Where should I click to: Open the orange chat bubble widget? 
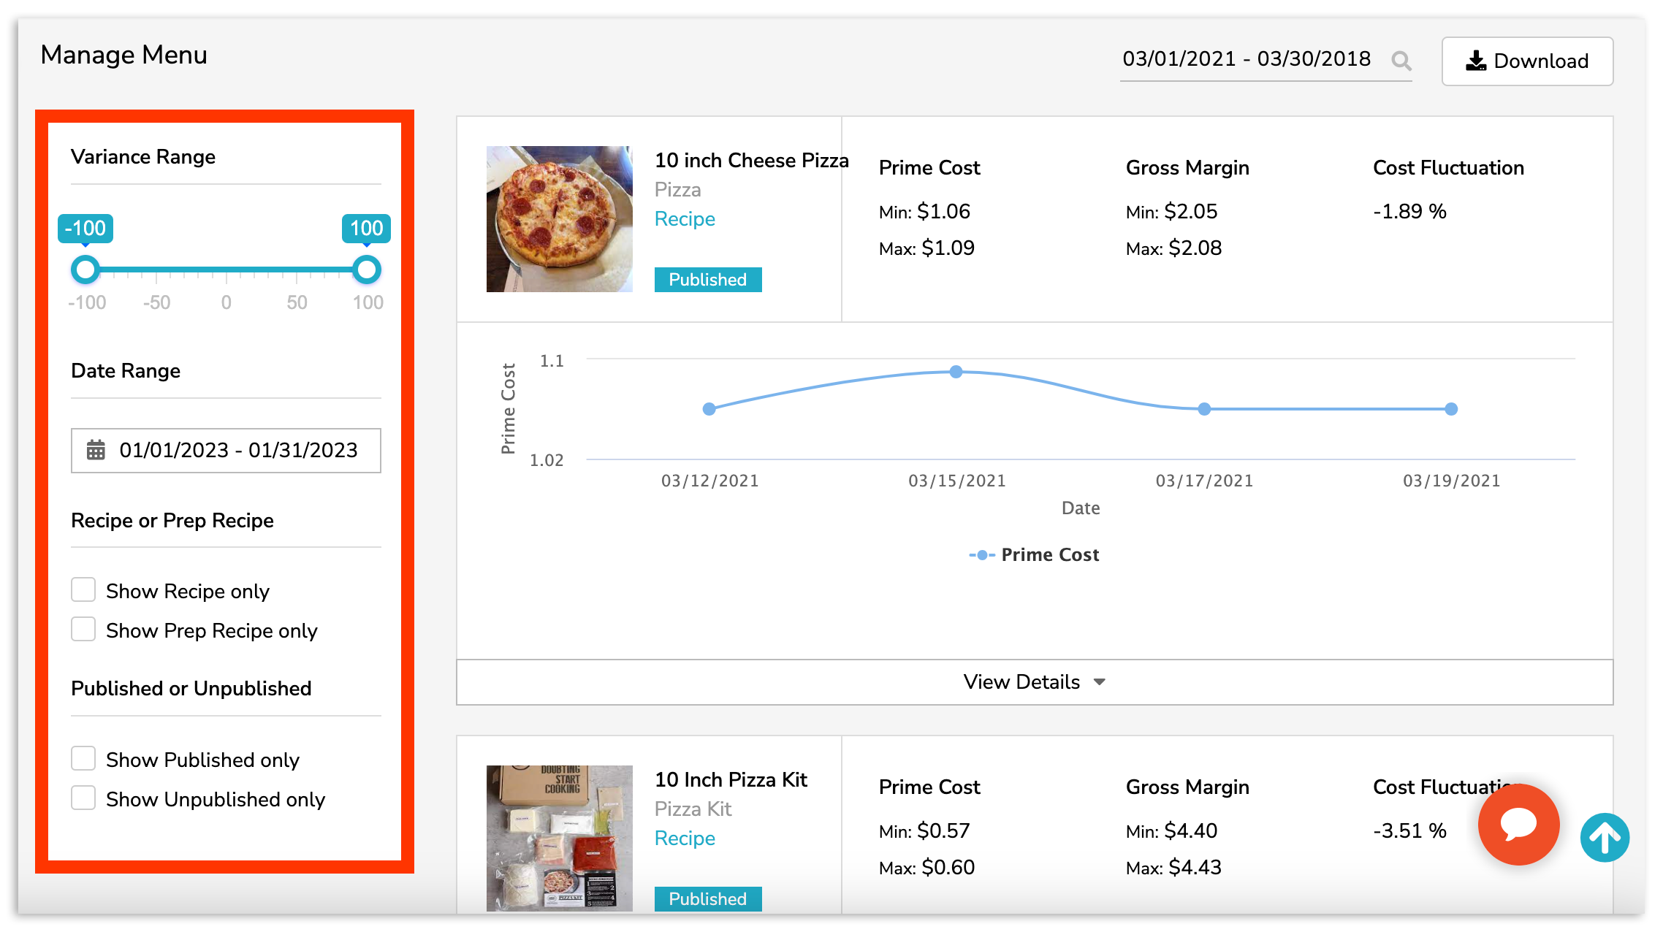(1518, 825)
